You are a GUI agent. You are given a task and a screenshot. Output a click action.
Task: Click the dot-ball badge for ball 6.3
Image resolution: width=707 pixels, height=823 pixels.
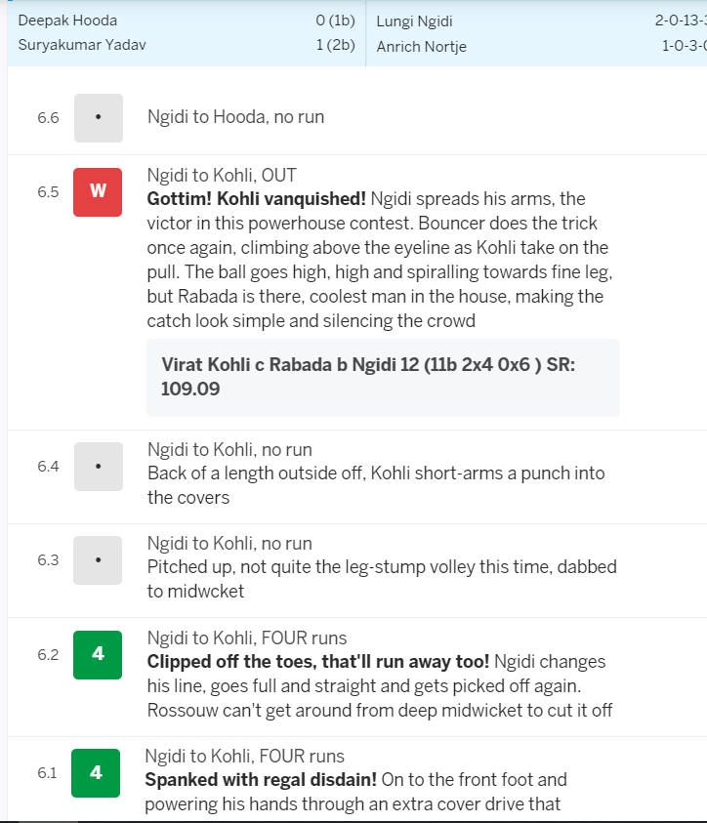pos(98,560)
